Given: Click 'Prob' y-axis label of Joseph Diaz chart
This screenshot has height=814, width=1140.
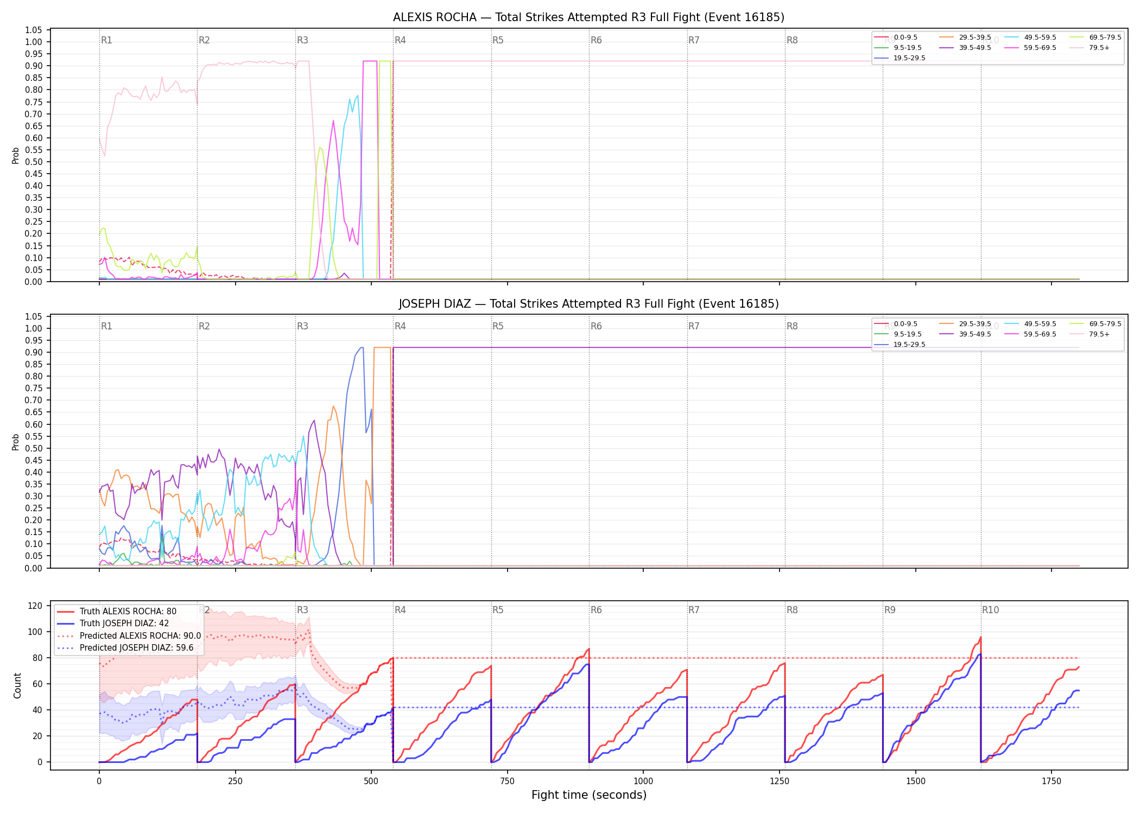Looking at the screenshot, I should 16,442.
